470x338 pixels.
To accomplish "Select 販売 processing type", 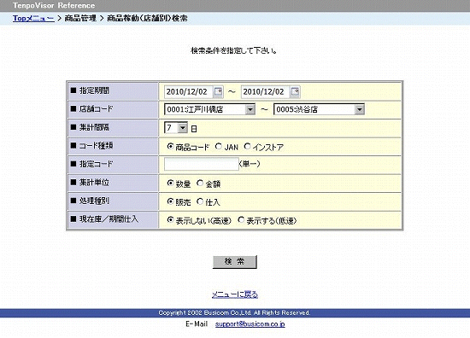I will click(x=170, y=201).
